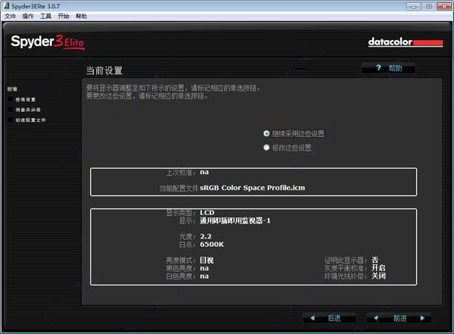Maximize the Spyder3Elite window
This screenshot has height=334, width=454.
click(428, 6)
